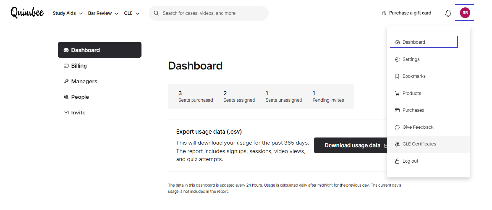Open Products from the user menu
This screenshot has width=492, height=210.
(428, 93)
